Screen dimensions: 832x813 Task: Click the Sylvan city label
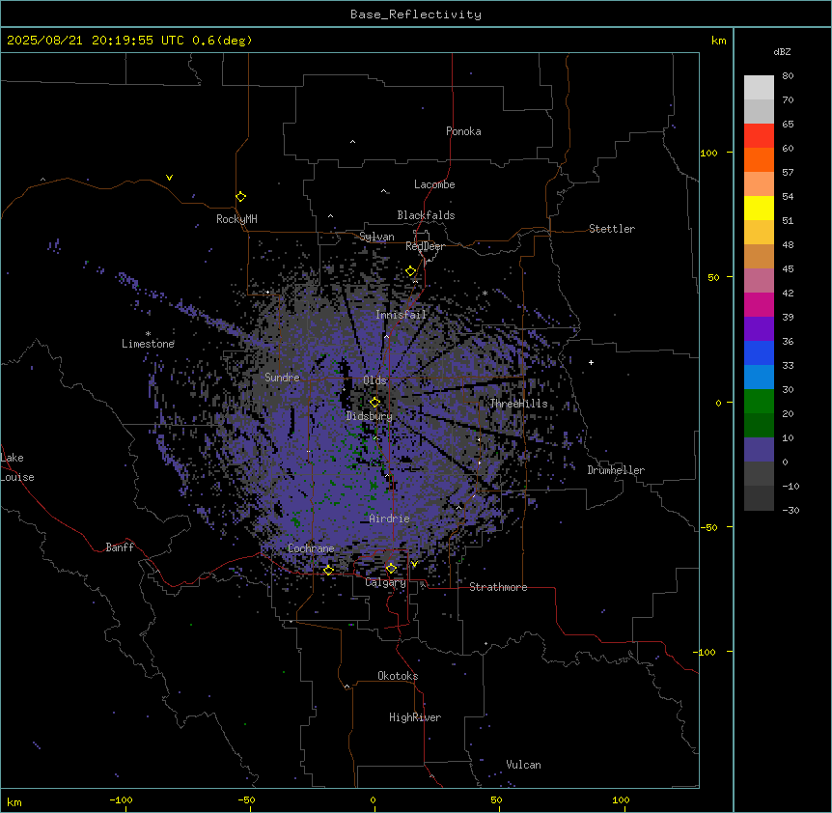(x=376, y=237)
